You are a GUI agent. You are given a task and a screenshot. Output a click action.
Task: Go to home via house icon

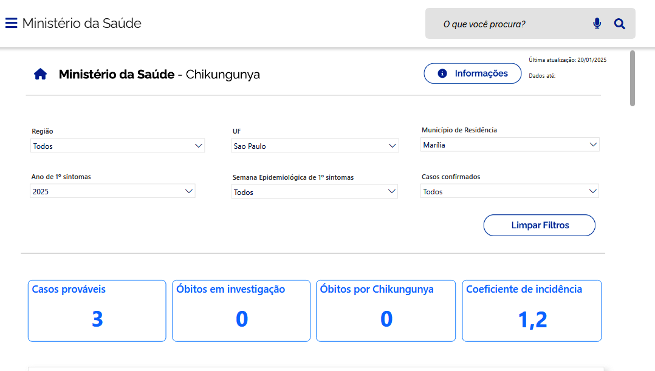41,74
